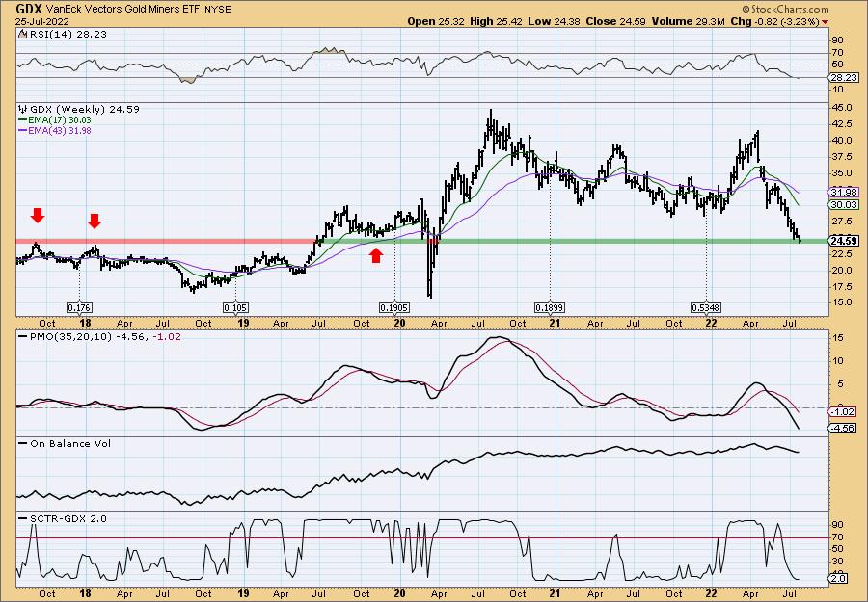Click the 0.176 dividend marker label
Viewport: 868px width, 602px height.
pyautogui.click(x=79, y=307)
